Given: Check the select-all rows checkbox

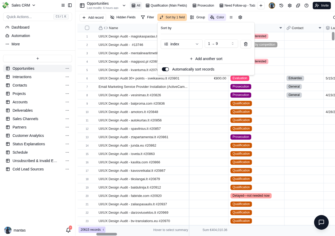Looking at the screenshot, I should (x=87, y=28).
